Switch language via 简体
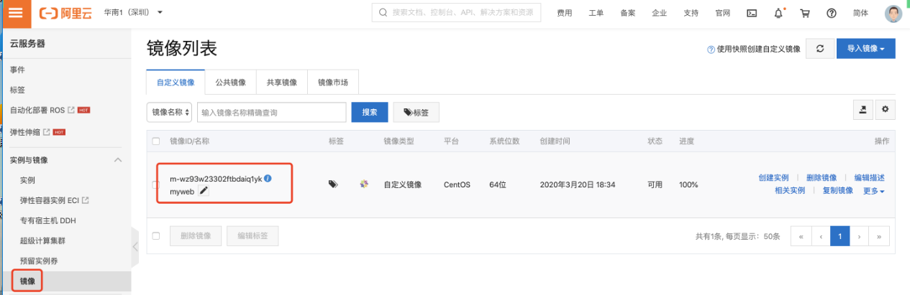Screen dimensions: 910x295 (860, 13)
